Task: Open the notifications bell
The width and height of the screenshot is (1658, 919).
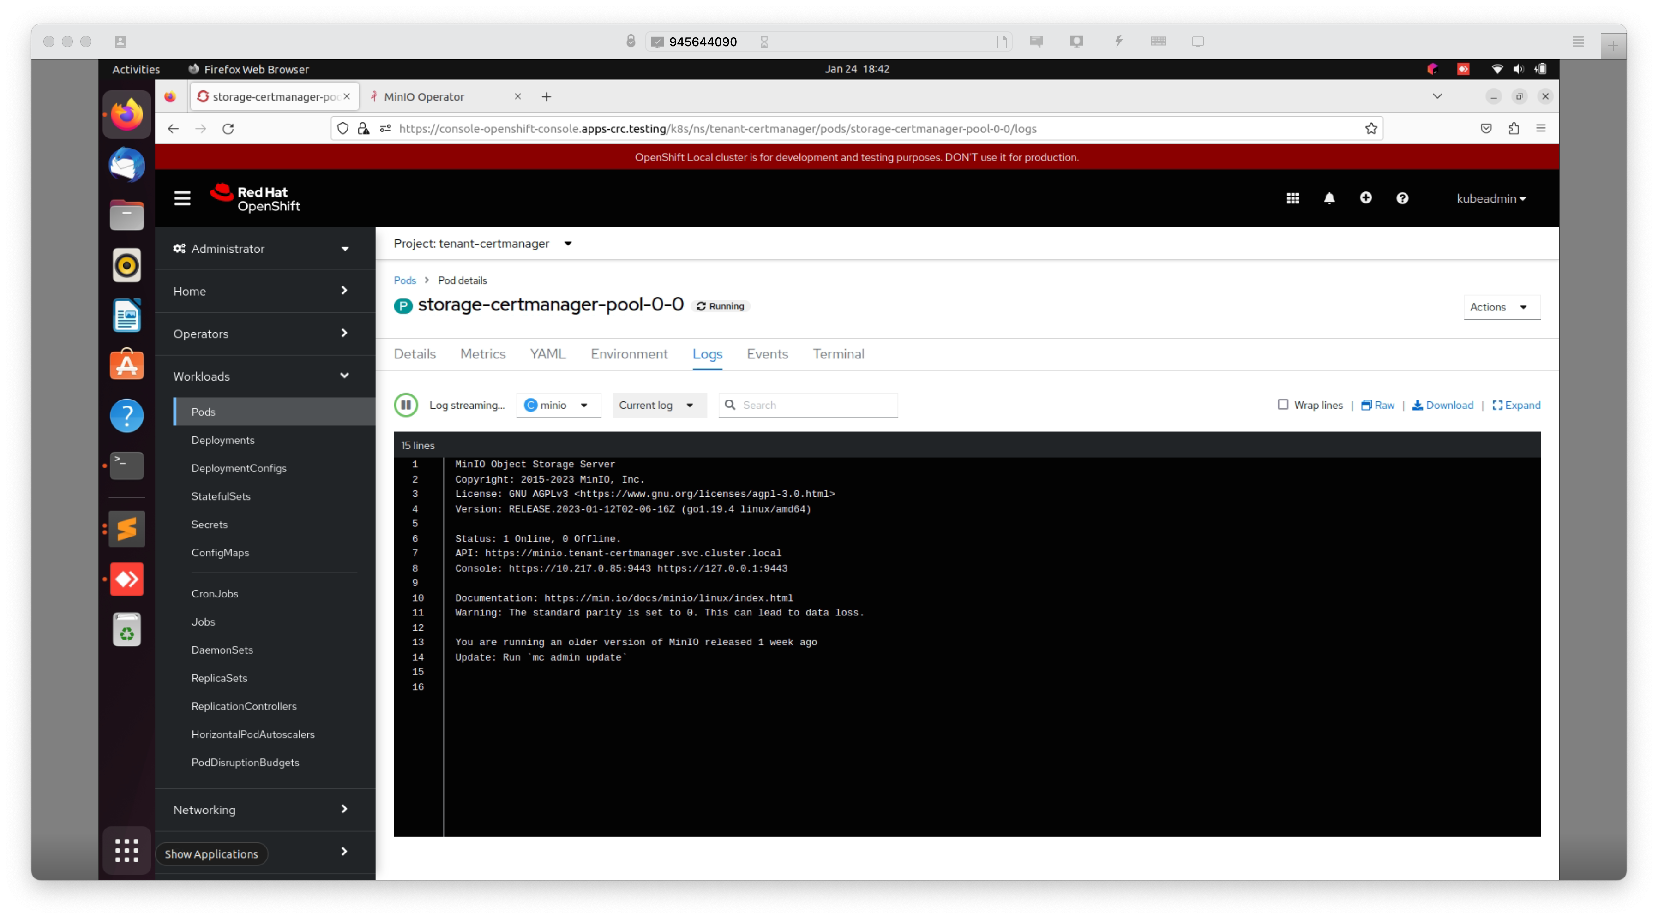Action: [x=1329, y=198]
